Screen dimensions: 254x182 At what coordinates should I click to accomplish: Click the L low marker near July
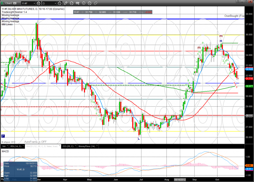(x=139, y=139)
